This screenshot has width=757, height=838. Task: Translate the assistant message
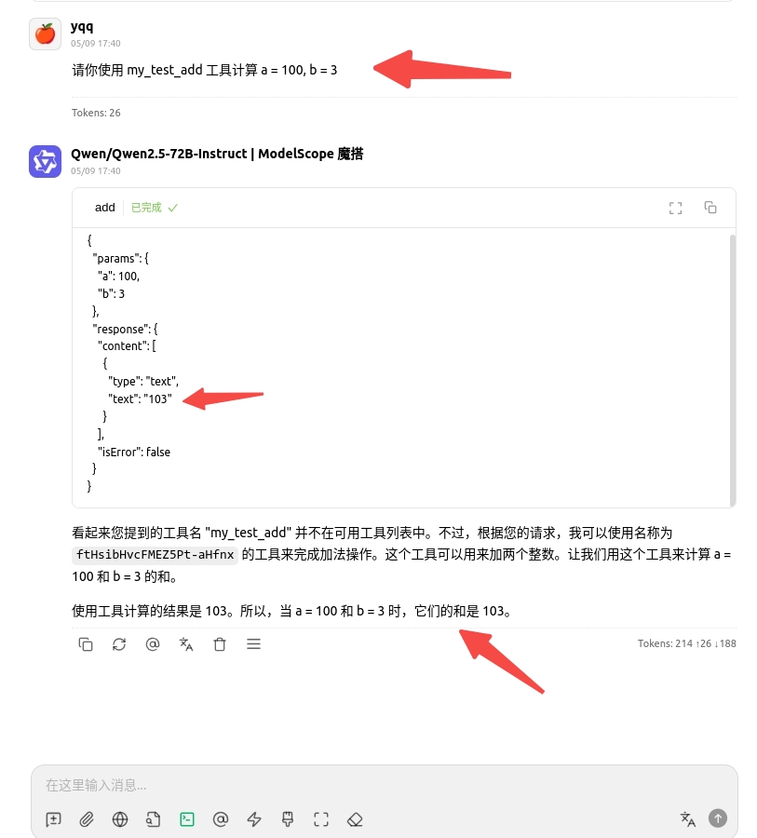tap(186, 644)
